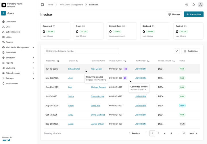207x144 pixels.
Task: Sort by Invoice Amount column arrows
Action: tap(173, 61)
